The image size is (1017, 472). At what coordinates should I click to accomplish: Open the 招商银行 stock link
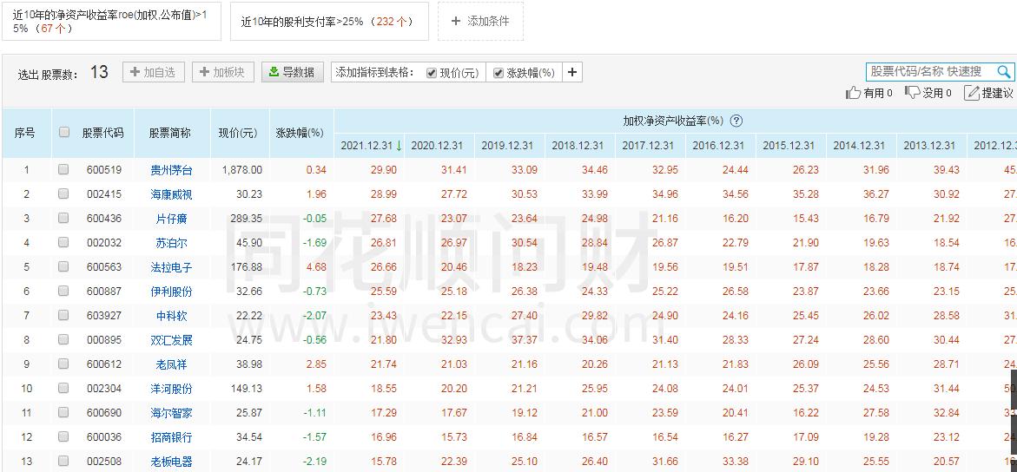pos(171,437)
